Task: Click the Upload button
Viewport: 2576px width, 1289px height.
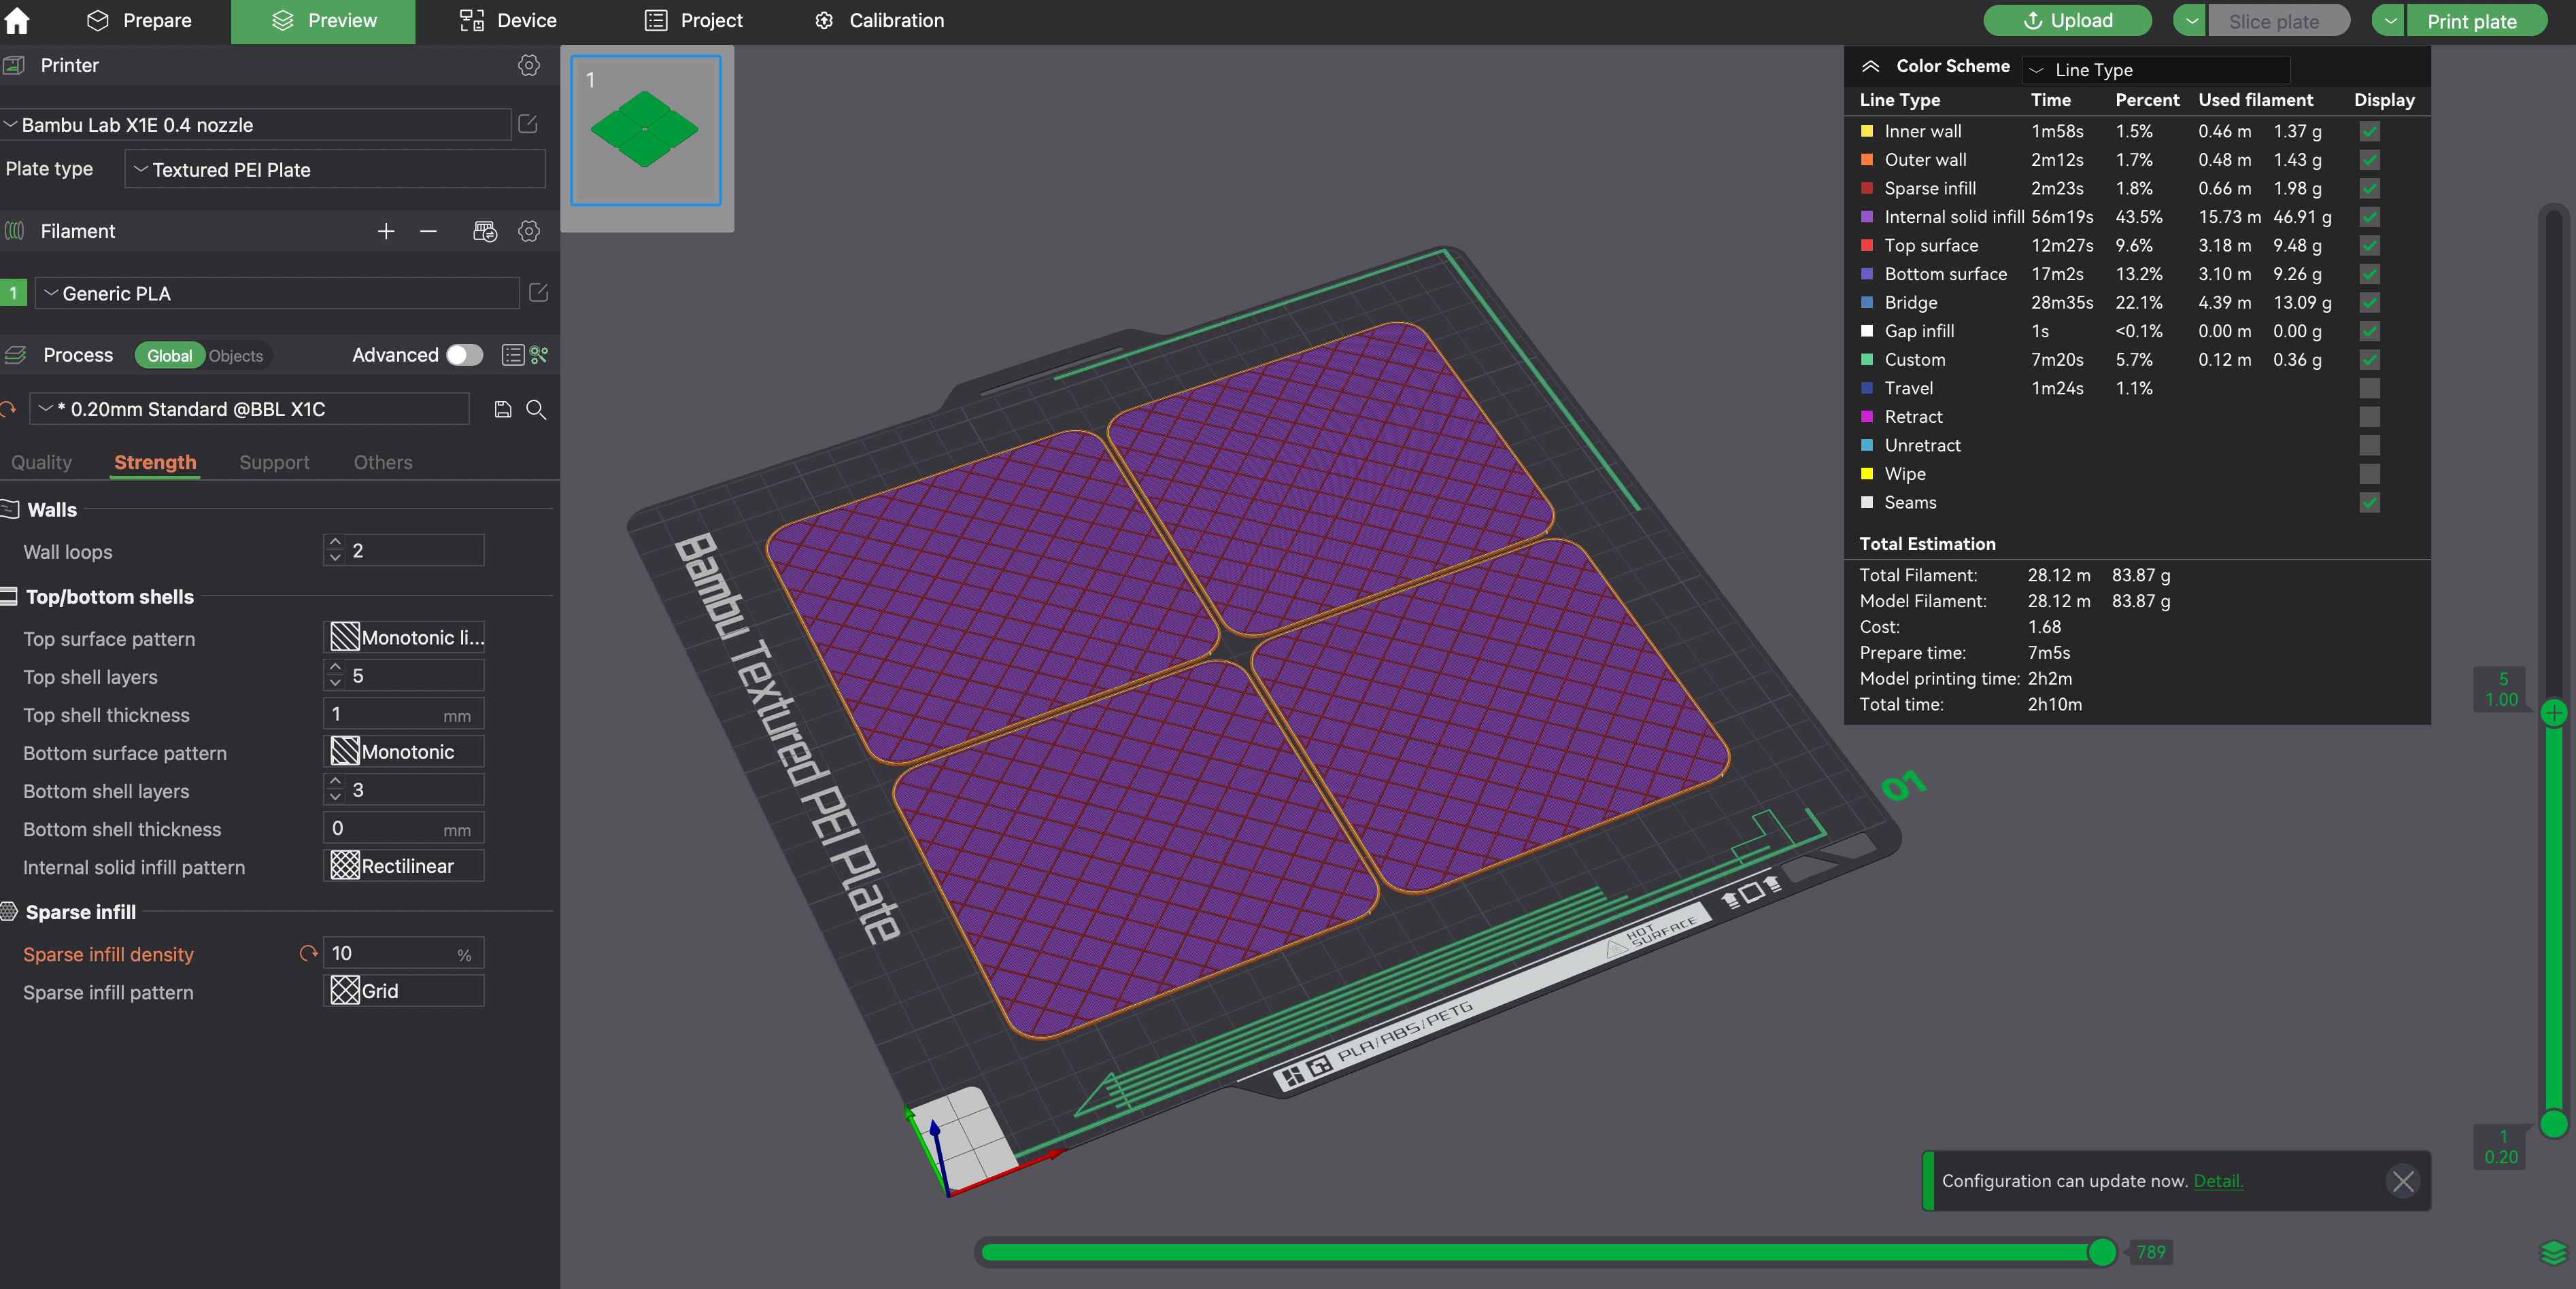Action: [x=2067, y=20]
